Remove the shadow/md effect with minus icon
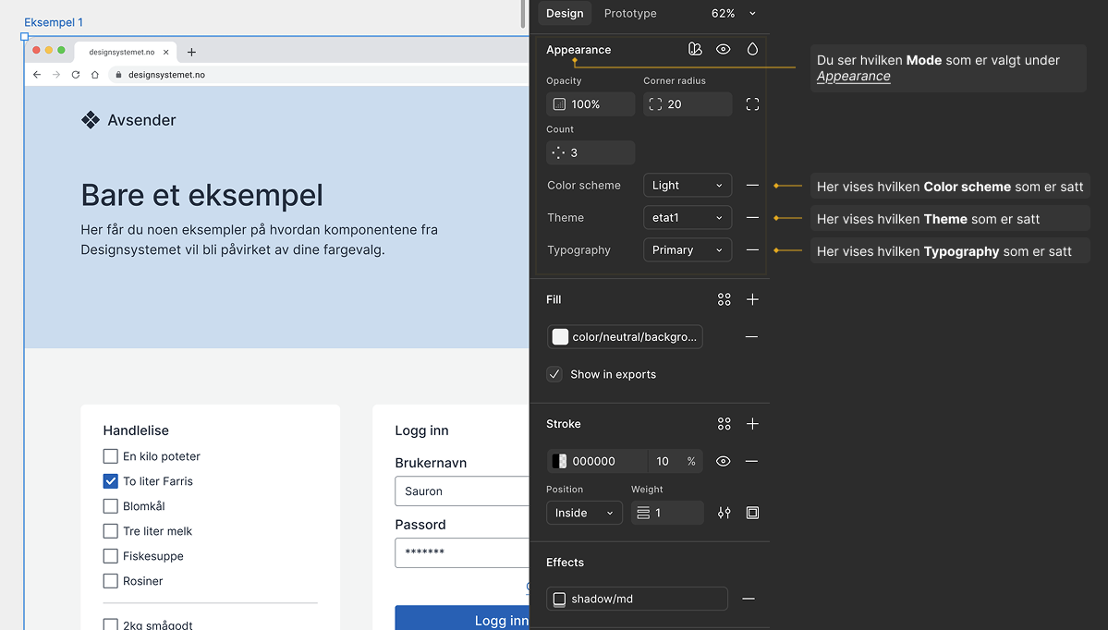 click(x=749, y=599)
